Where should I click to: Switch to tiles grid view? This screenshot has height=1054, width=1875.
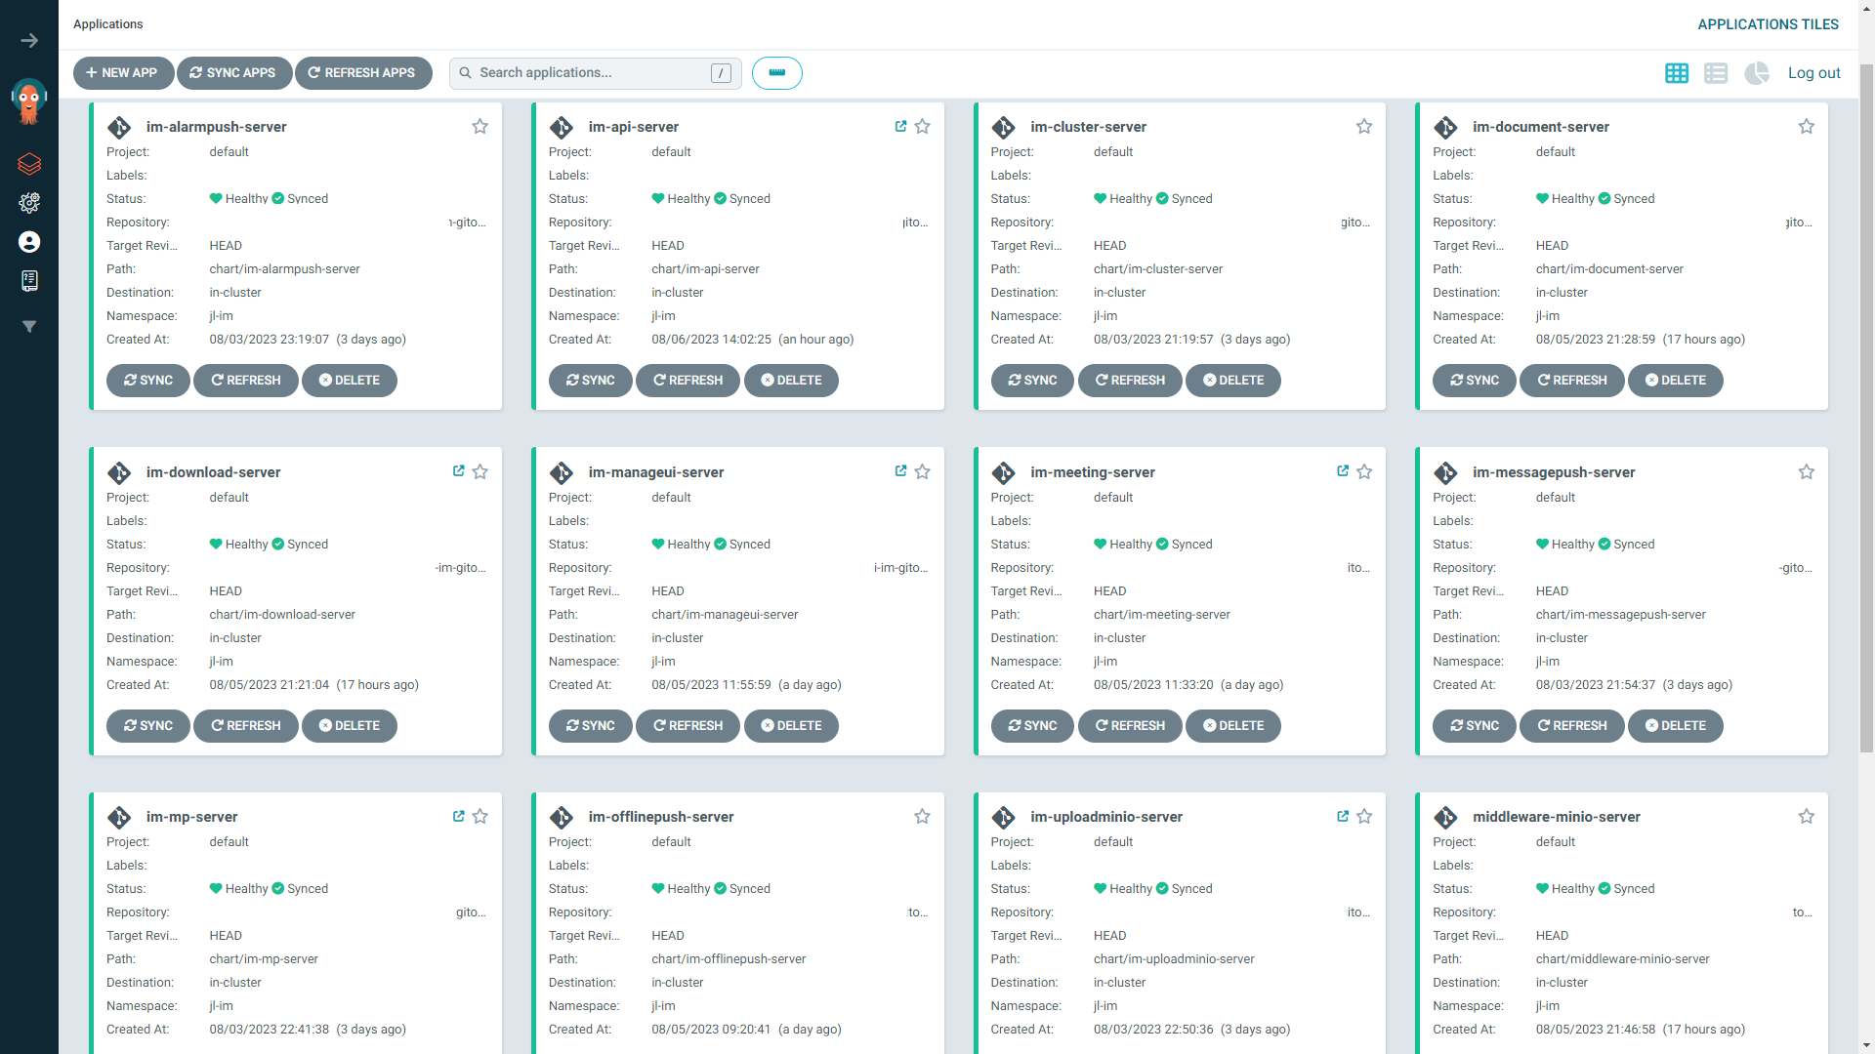pos(1677,73)
